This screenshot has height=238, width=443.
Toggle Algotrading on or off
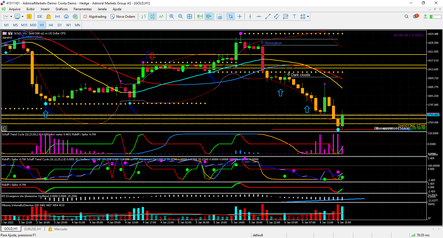pyautogui.click(x=95, y=17)
